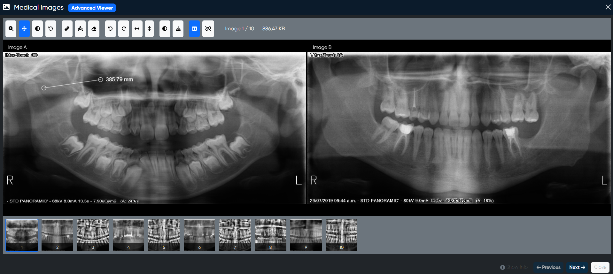This screenshot has height=274, width=613.
Task: Rotate image clockwise
Action: point(124,29)
